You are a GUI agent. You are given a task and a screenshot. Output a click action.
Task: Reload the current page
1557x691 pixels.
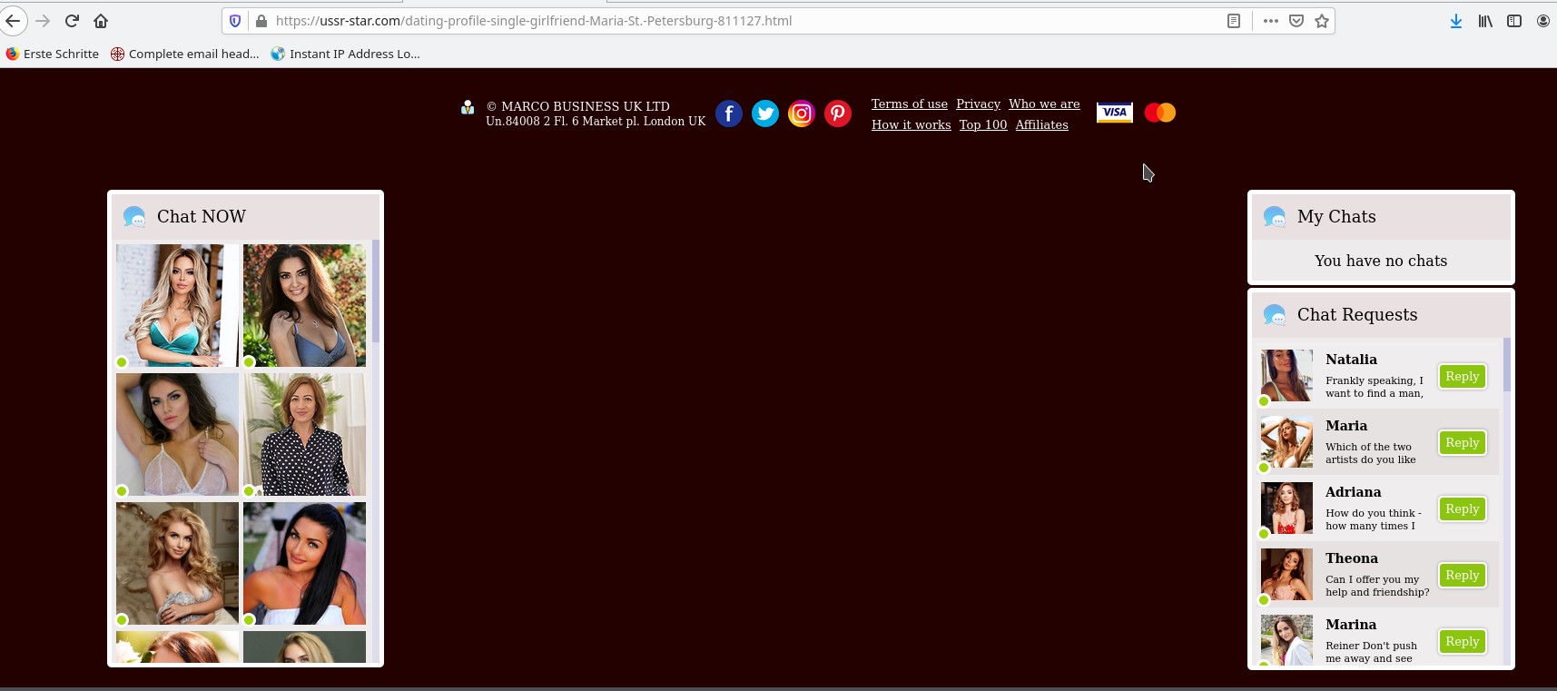coord(72,21)
